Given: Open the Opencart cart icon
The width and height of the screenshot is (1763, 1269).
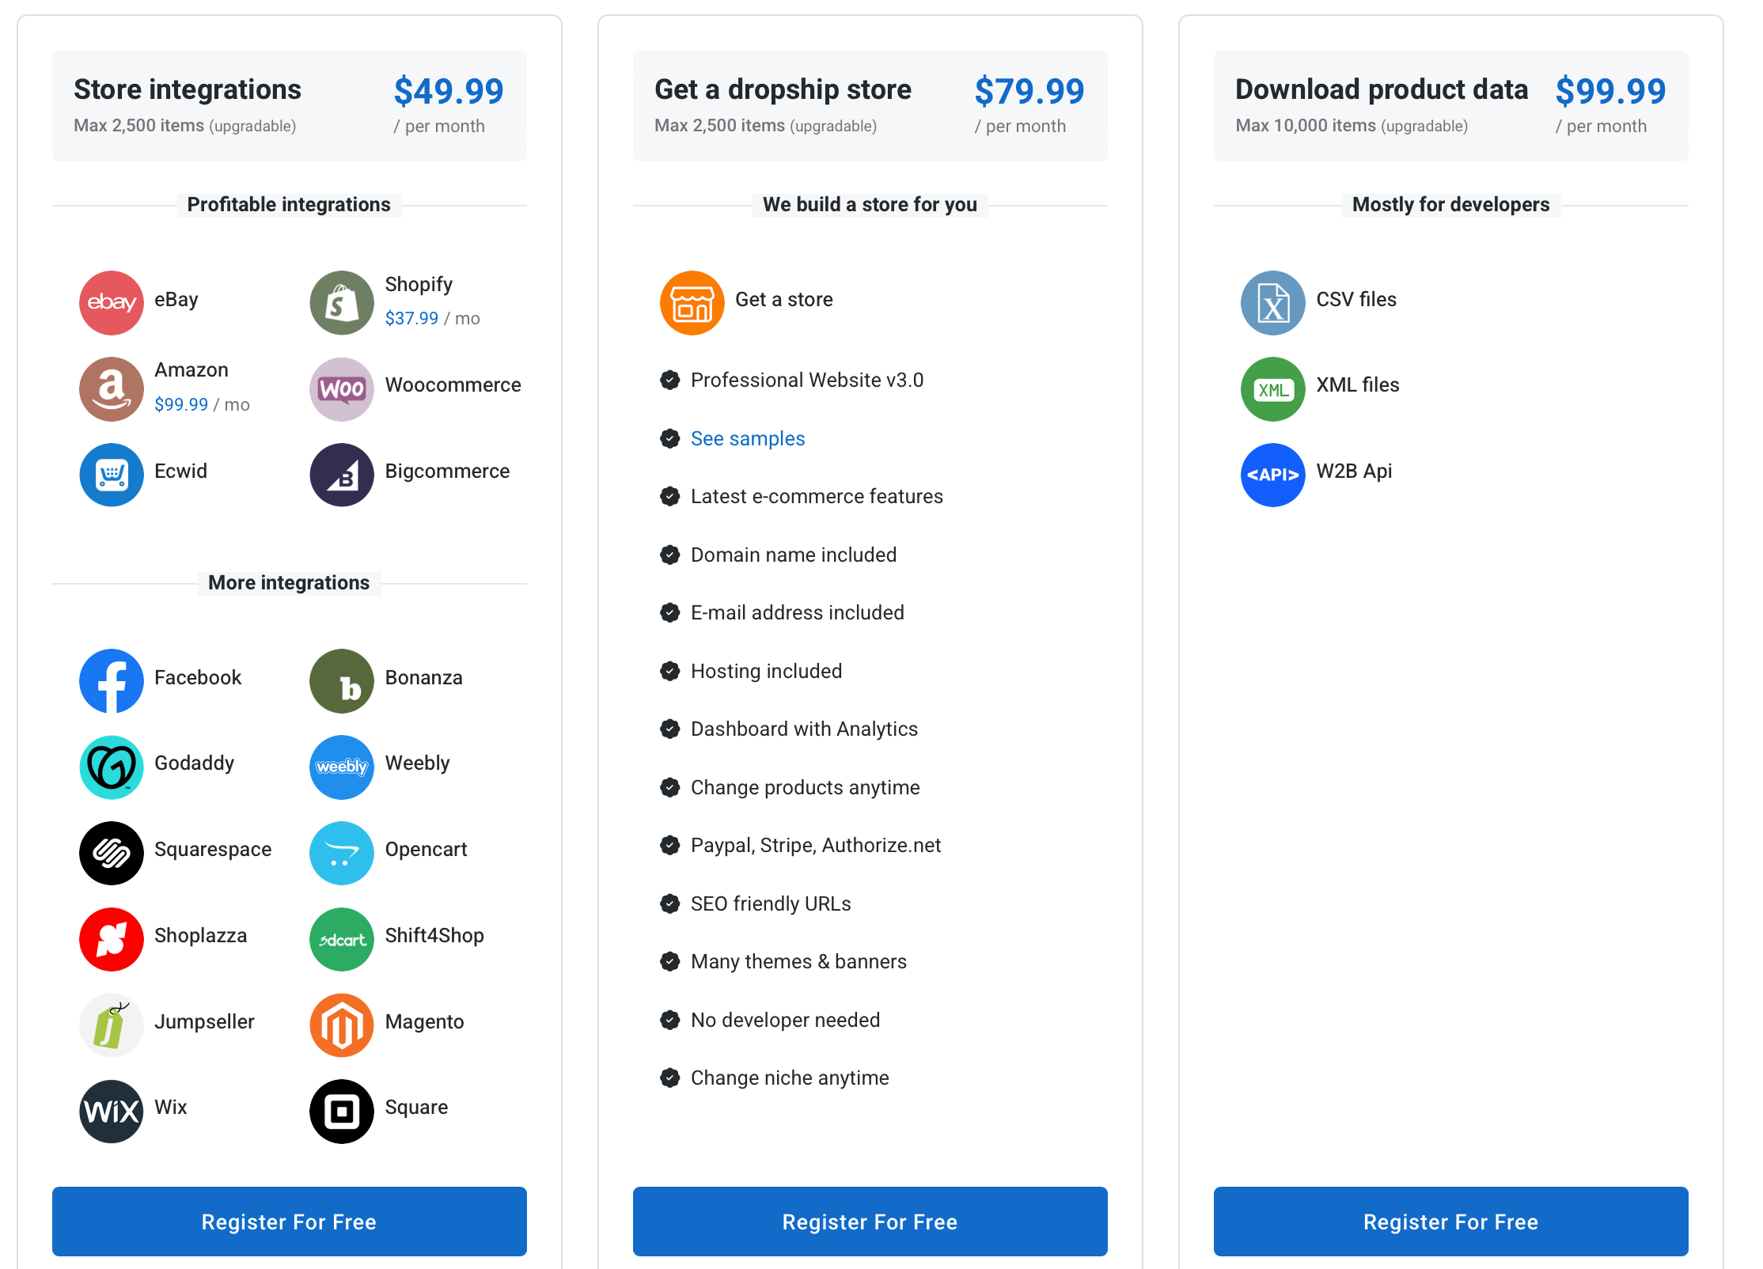Looking at the screenshot, I should (x=342, y=853).
